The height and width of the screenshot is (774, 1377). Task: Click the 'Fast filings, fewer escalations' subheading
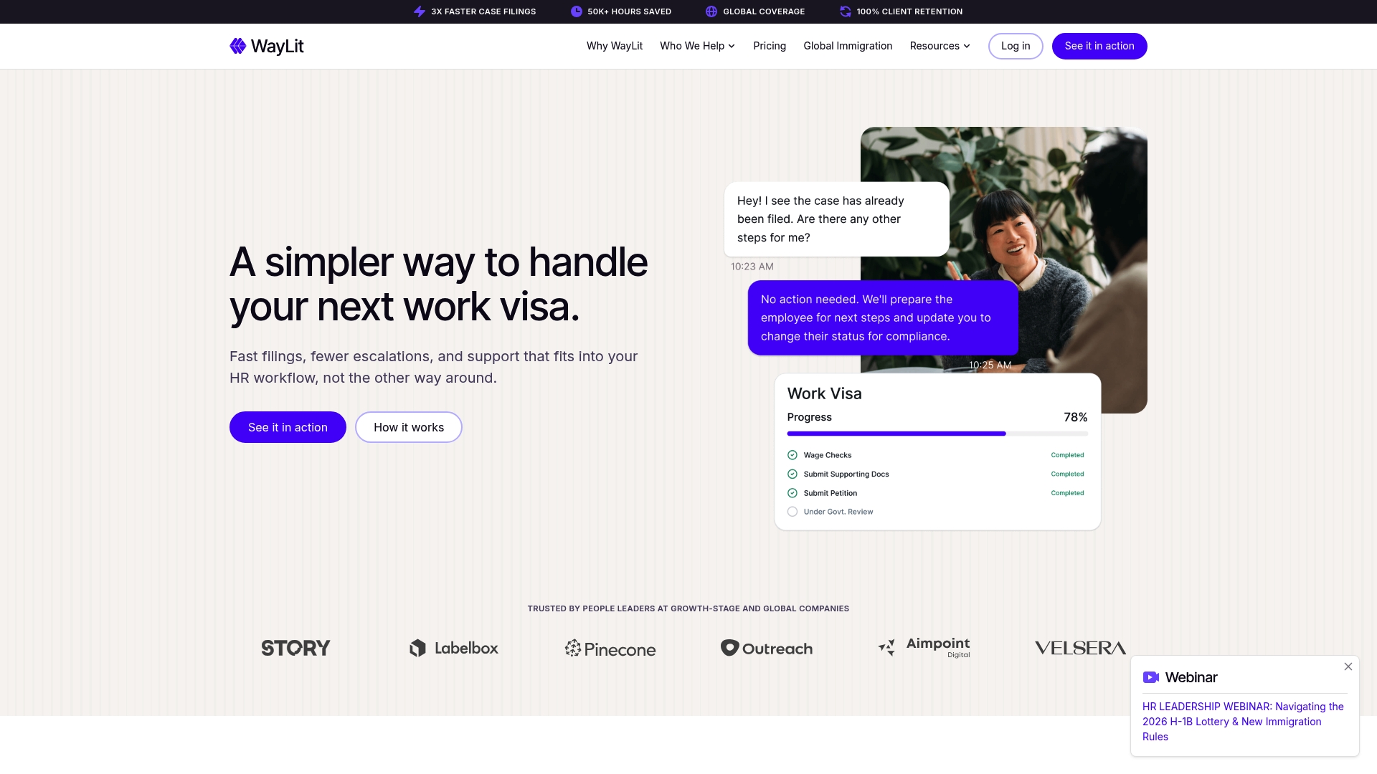(433, 367)
